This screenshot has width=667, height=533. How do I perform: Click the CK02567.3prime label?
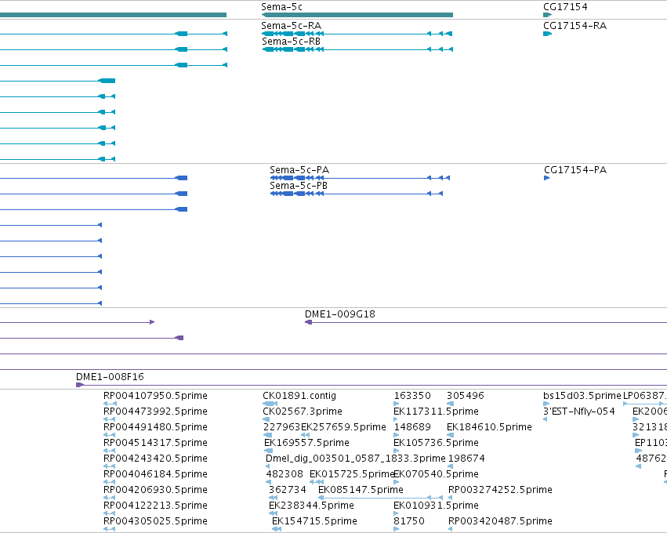[x=303, y=412]
